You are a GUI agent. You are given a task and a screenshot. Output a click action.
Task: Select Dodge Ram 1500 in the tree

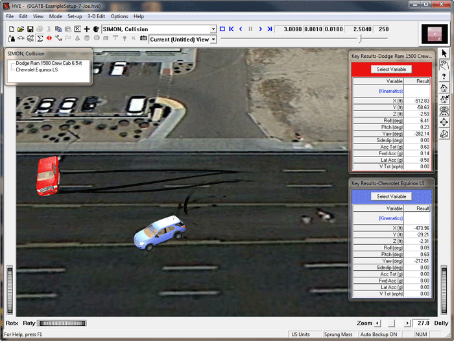48,63
